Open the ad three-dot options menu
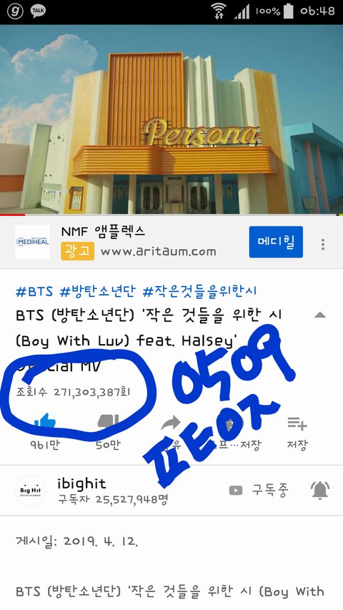The image size is (343, 610). (323, 245)
